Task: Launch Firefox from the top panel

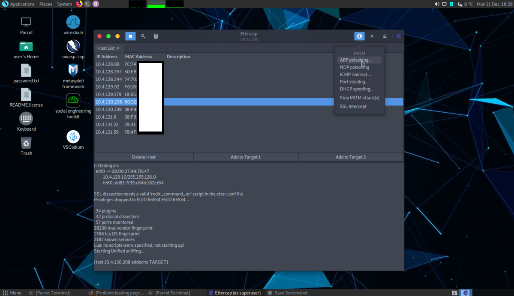Action: [x=79, y=4]
